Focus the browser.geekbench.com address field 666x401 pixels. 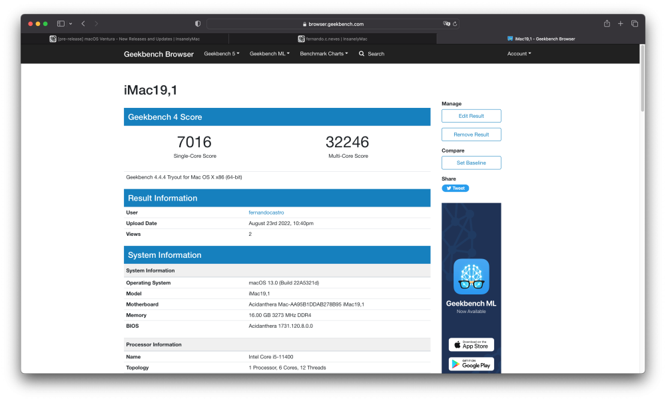tap(333, 24)
